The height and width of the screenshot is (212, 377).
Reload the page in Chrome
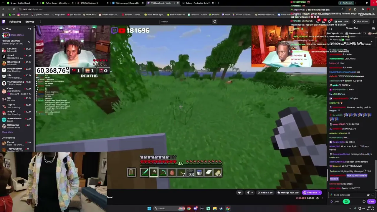click(x=14, y=9)
